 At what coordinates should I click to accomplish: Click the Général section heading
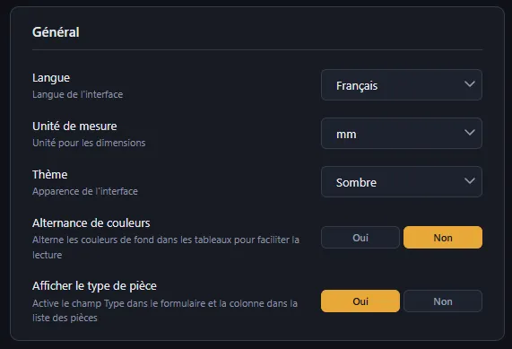click(56, 32)
